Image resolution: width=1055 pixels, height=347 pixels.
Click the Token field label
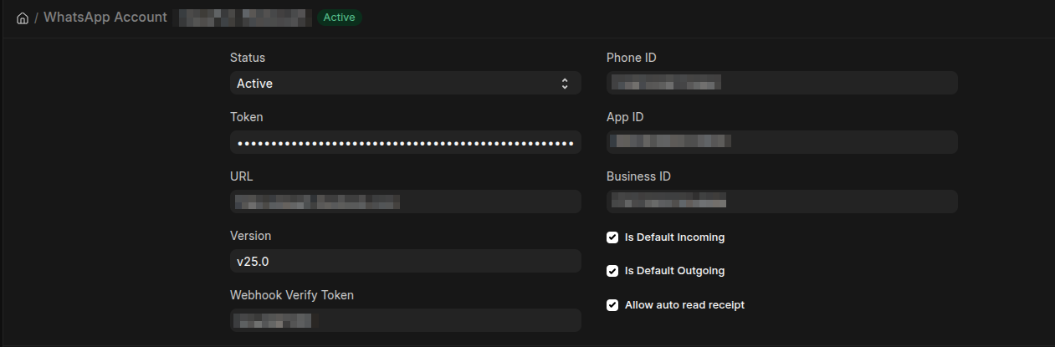coord(247,117)
